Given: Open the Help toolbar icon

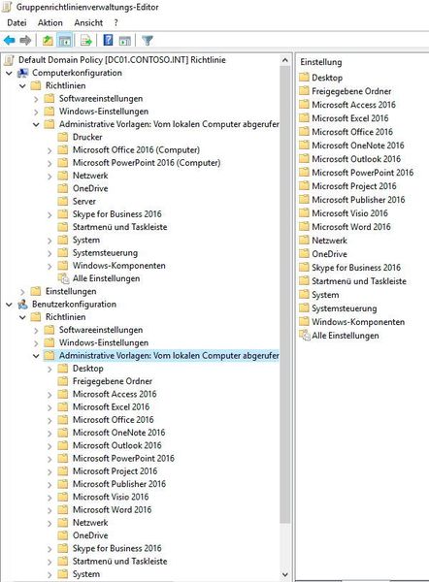Looking at the screenshot, I should point(108,40).
